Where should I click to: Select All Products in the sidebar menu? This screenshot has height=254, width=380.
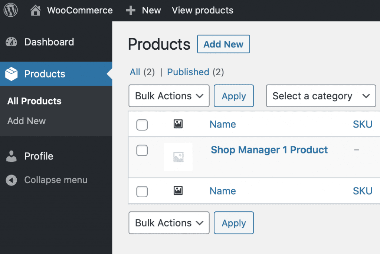click(34, 101)
